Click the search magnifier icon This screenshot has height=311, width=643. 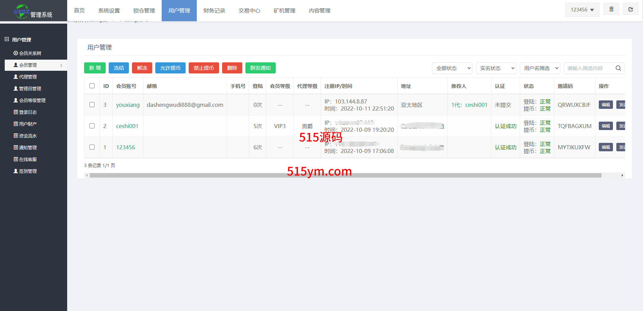point(618,68)
